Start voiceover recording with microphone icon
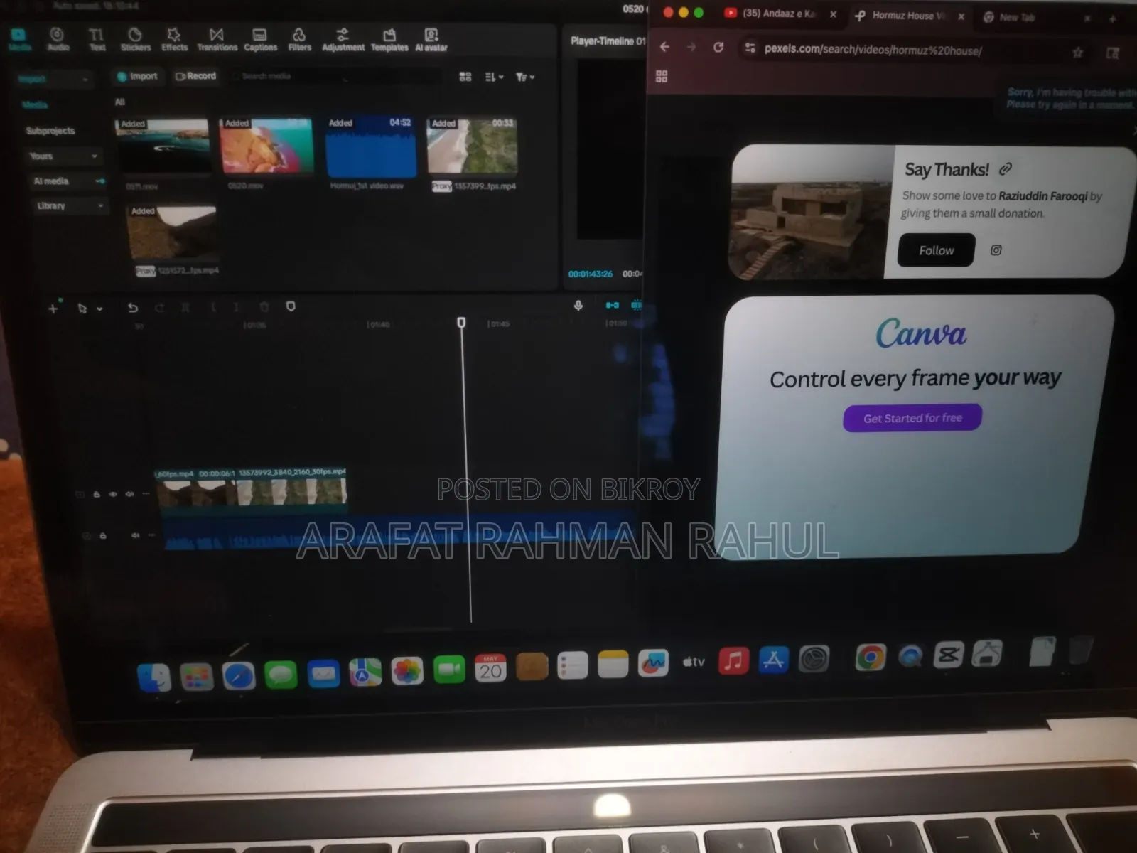1137x853 pixels. pyautogui.click(x=578, y=306)
